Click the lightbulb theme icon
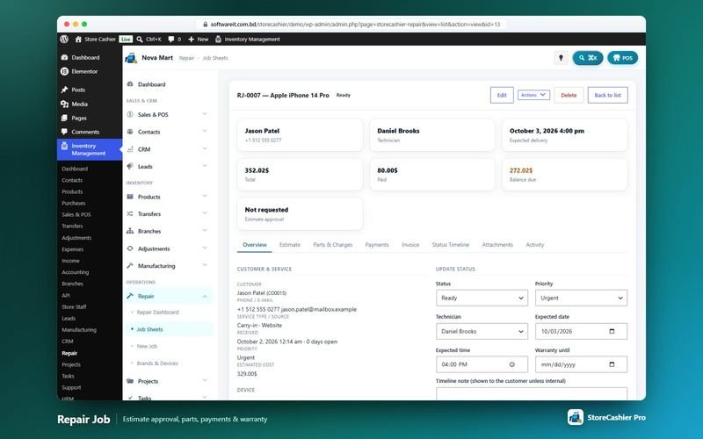The image size is (703, 439). click(561, 58)
